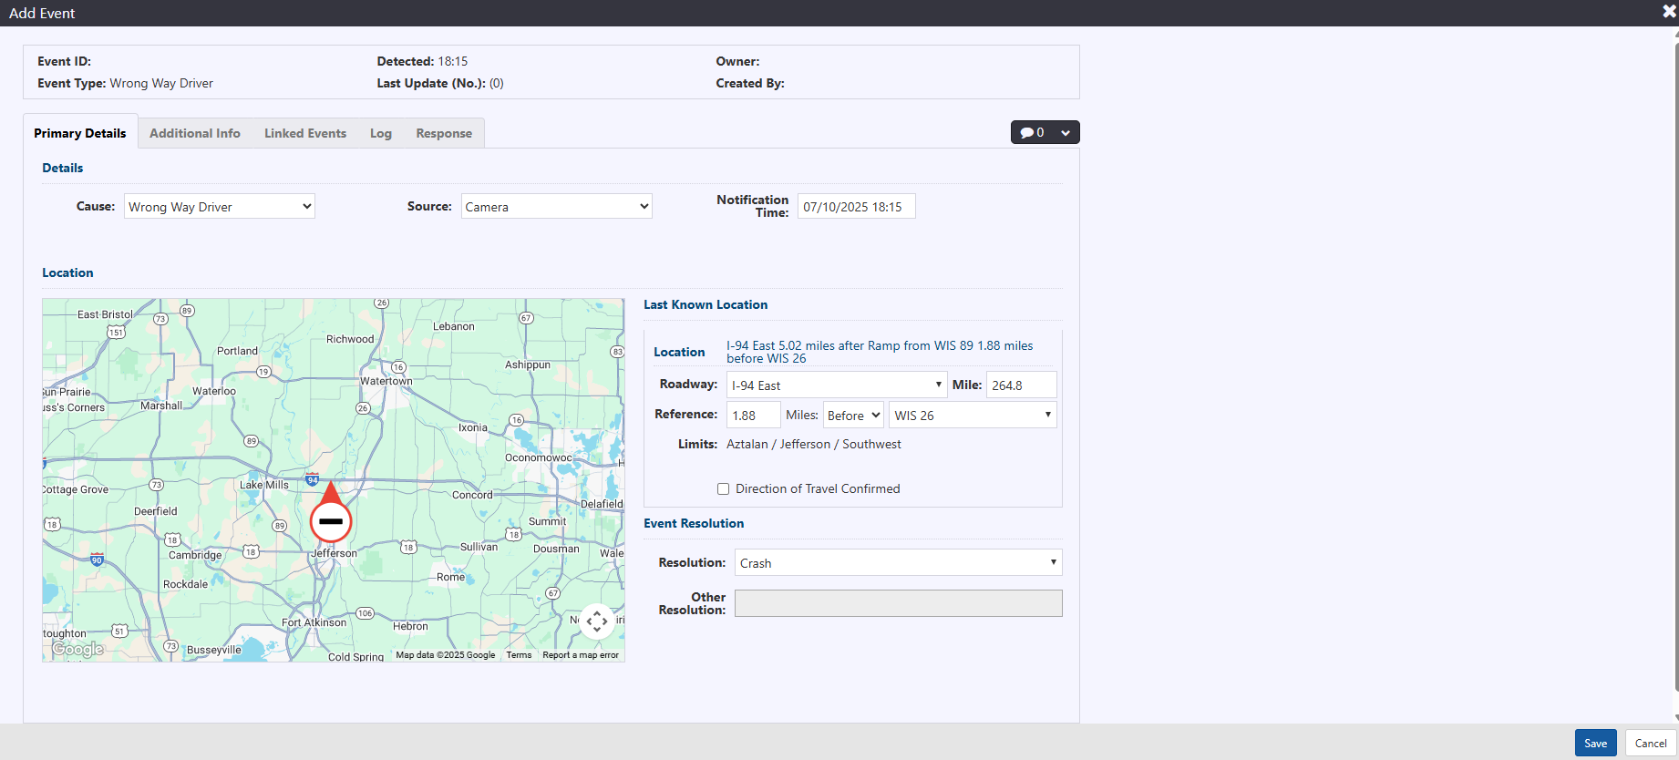Expand the Source dropdown

(x=556, y=207)
